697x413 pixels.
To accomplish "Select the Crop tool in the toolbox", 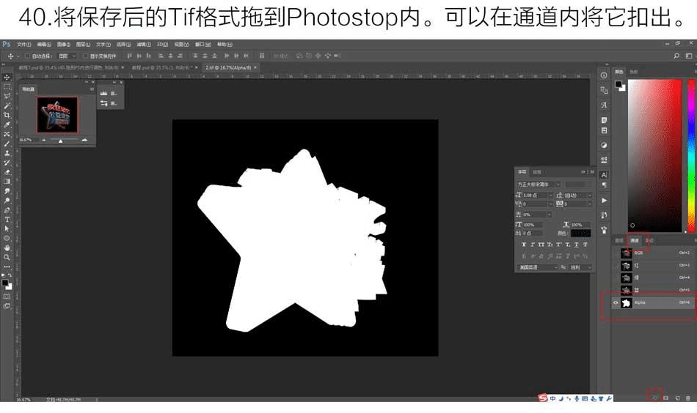I will (x=7, y=116).
